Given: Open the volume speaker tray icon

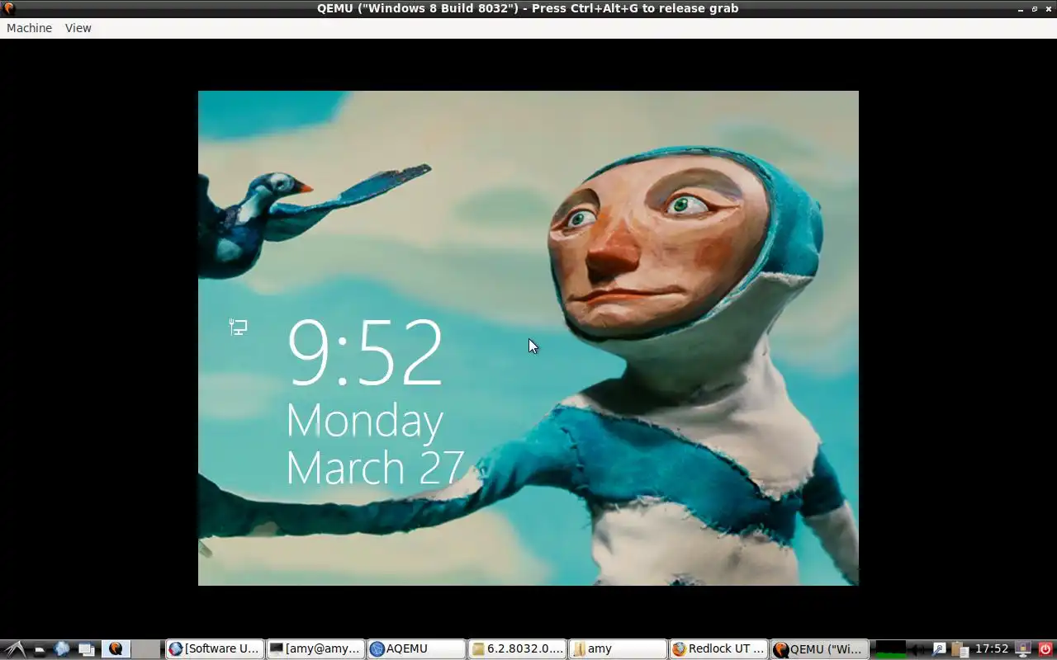Looking at the screenshot, I should click(x=917, y=649).
